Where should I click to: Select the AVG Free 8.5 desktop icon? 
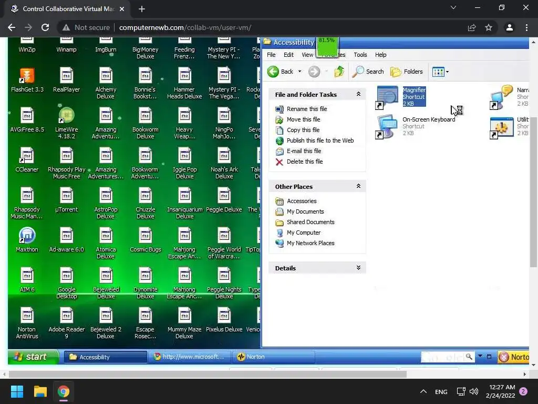coord(27,120)
